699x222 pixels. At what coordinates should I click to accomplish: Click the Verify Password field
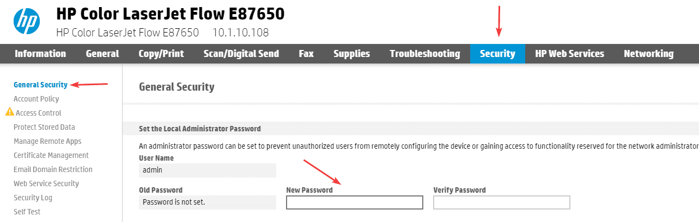(501, 202)
